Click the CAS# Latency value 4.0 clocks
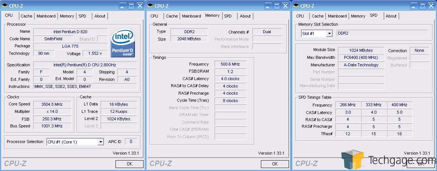Image resolution: width=437 pixels, height=171 pixels. pos(230,79)
